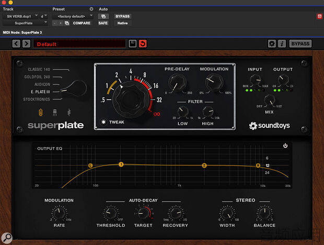324x245 pixels.
Task: Click the EQ band 2 node
Action: click(x=204, y=165)
